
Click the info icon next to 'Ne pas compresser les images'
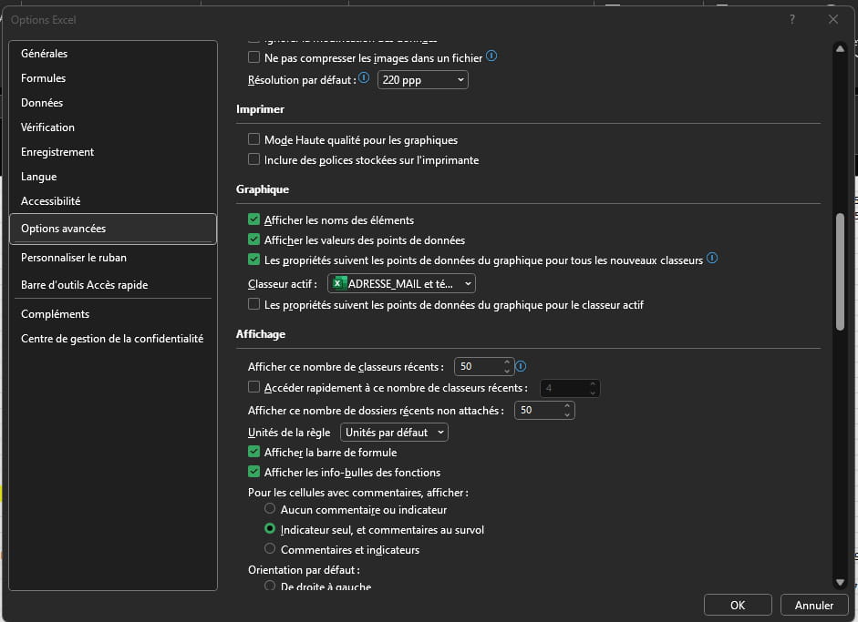(491, 56)
